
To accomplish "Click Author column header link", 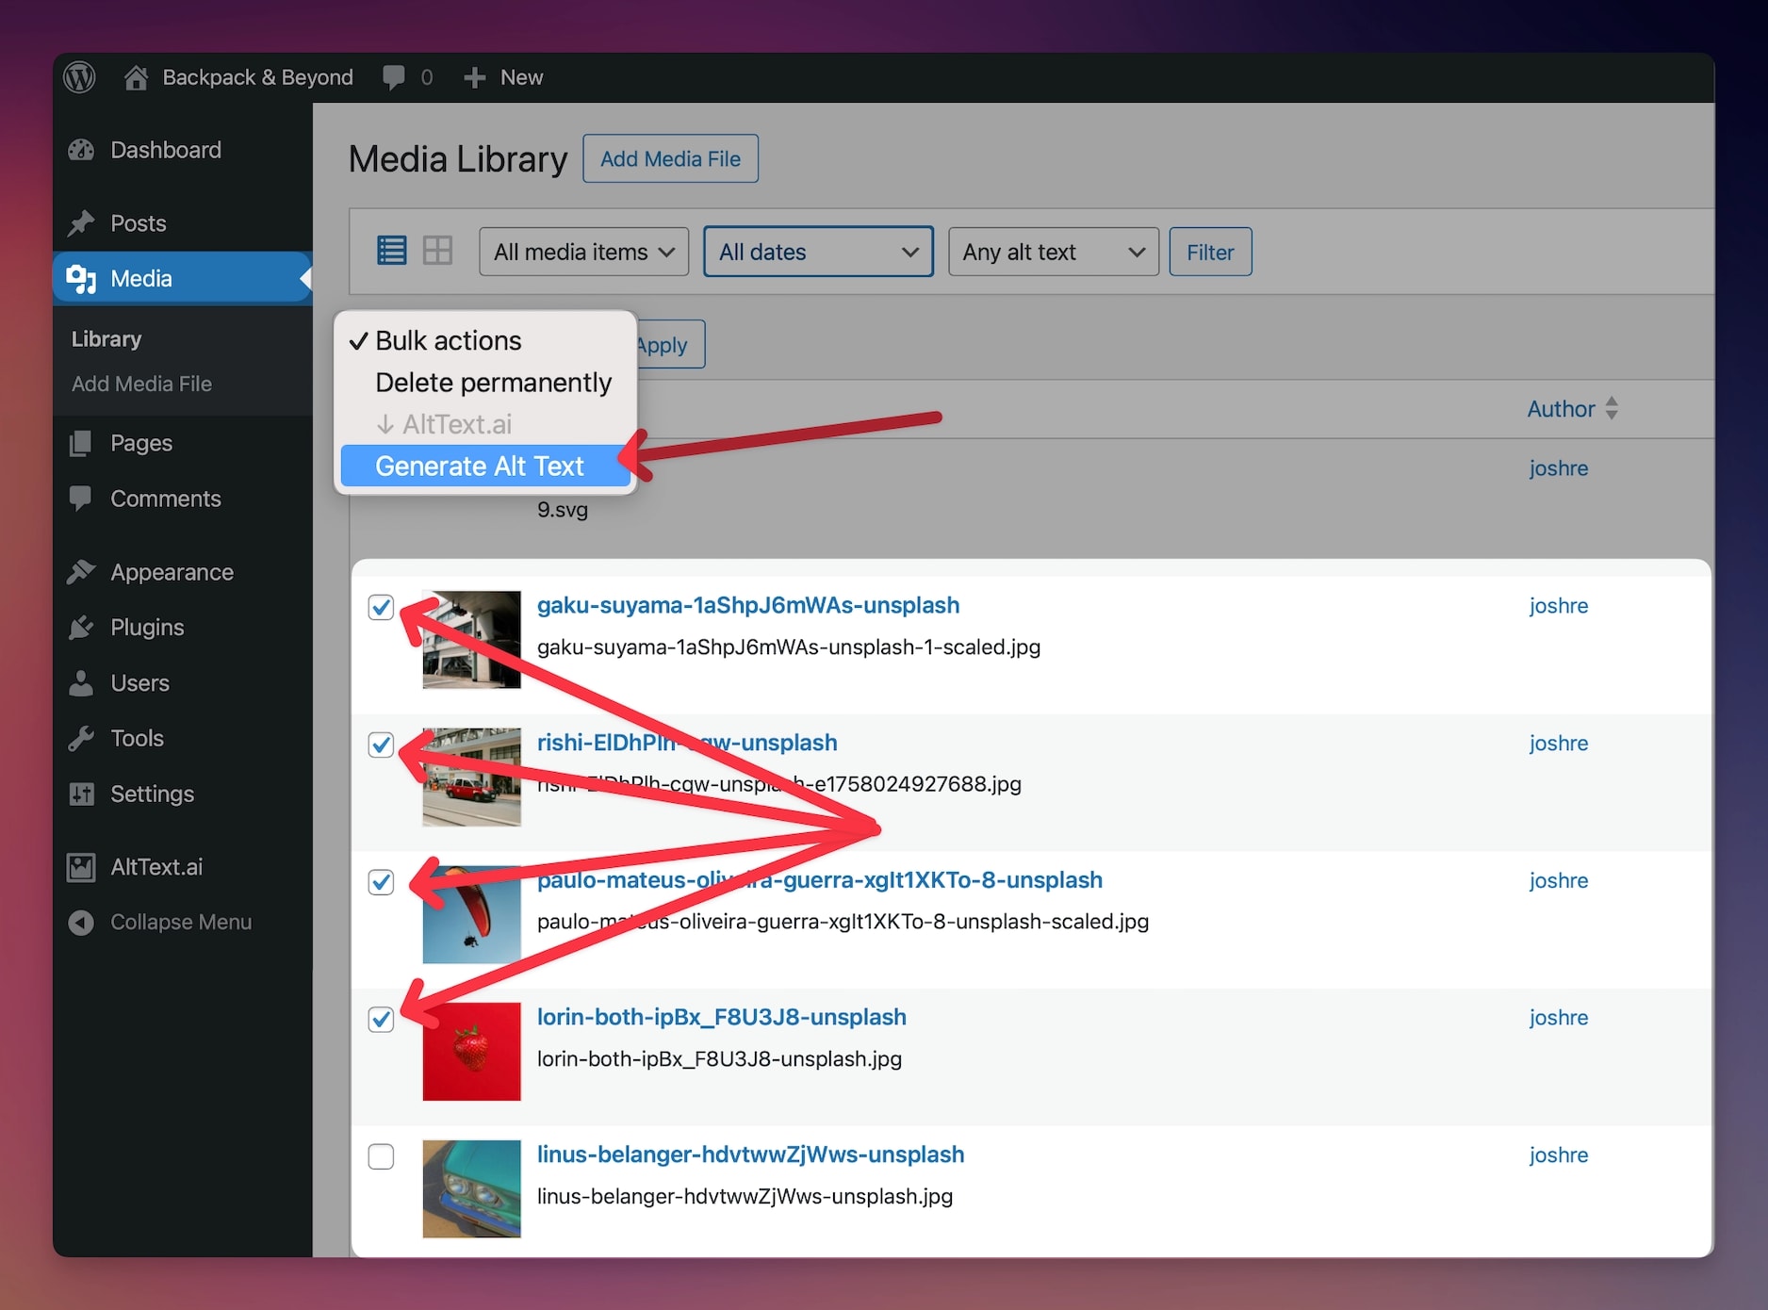I will (x=1561, y=409).
